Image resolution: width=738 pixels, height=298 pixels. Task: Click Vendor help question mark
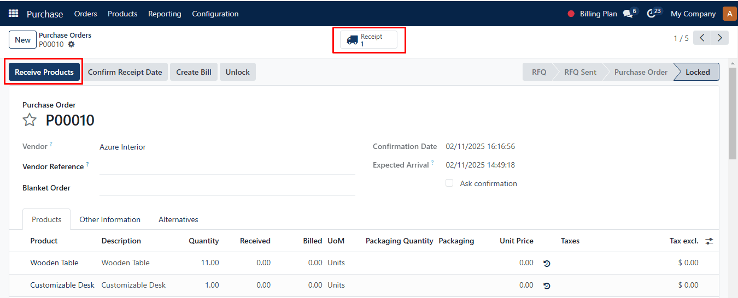pos(51,144)
